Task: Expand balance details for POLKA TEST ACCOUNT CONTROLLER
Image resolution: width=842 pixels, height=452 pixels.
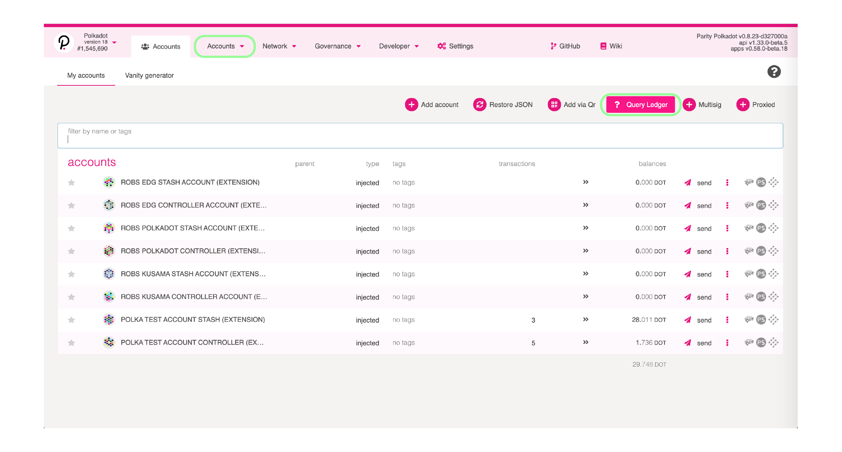Action: click(585, 342)
